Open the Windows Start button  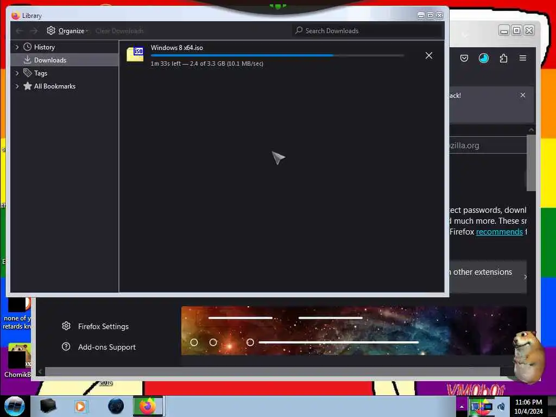click(15, 406)
